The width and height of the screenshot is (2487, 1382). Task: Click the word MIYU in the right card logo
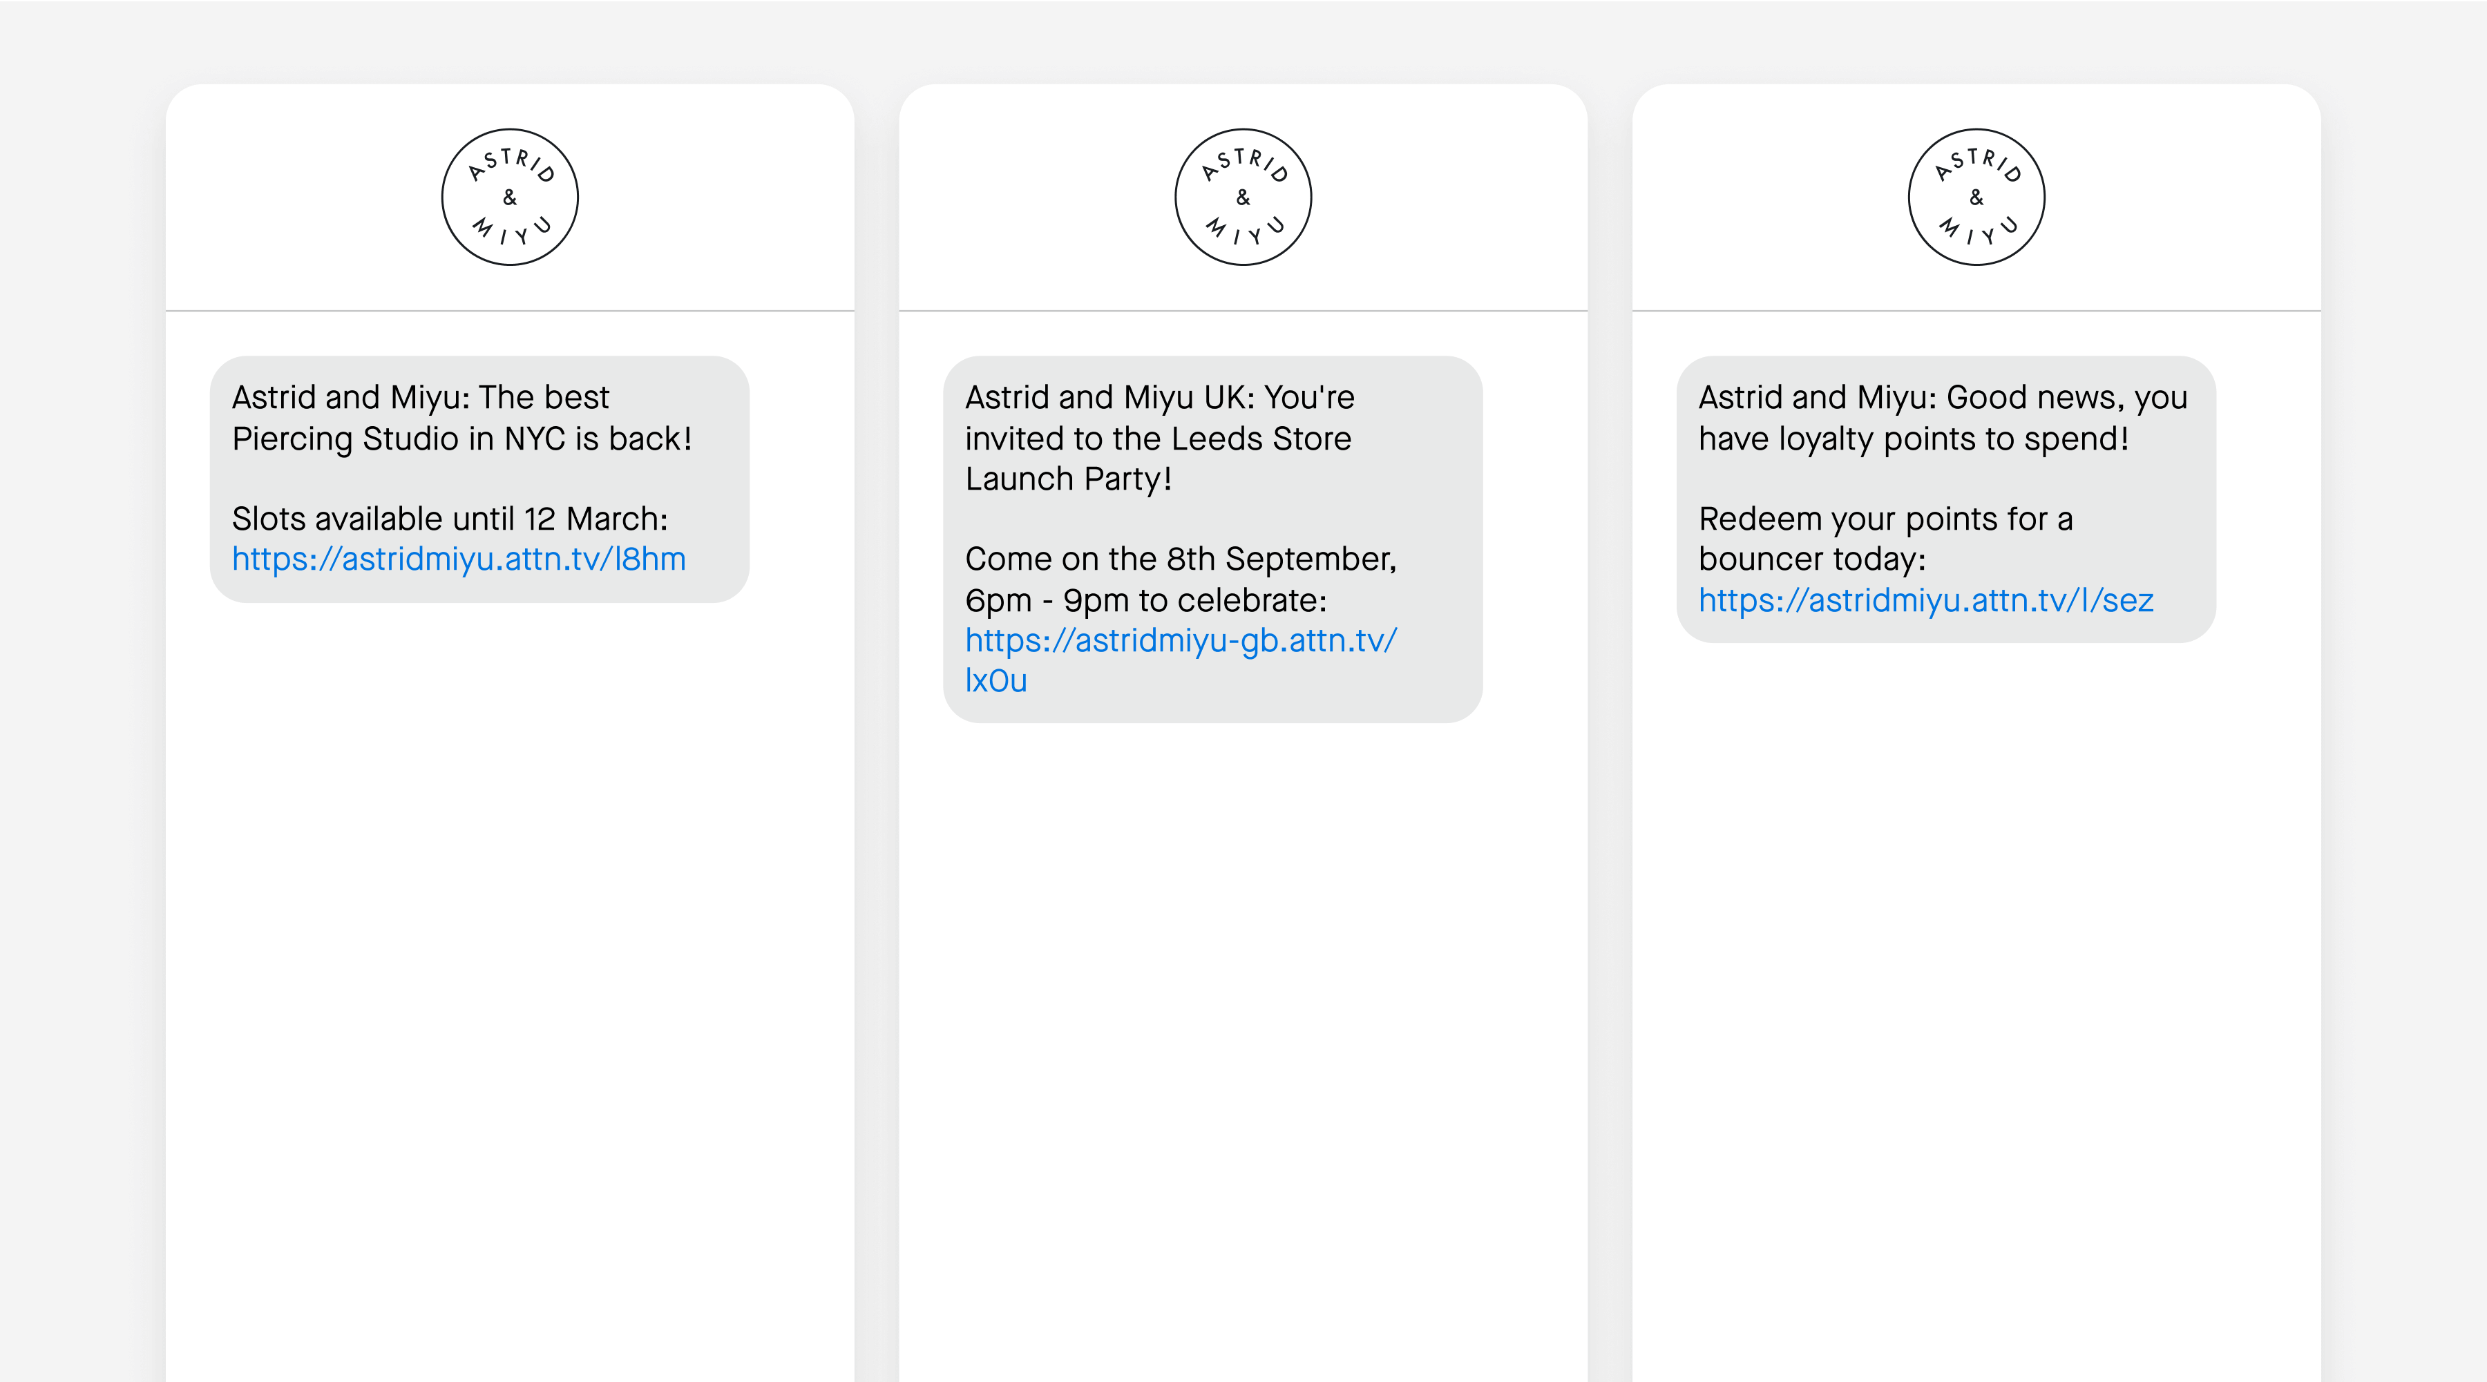[x=1979, y=233]
